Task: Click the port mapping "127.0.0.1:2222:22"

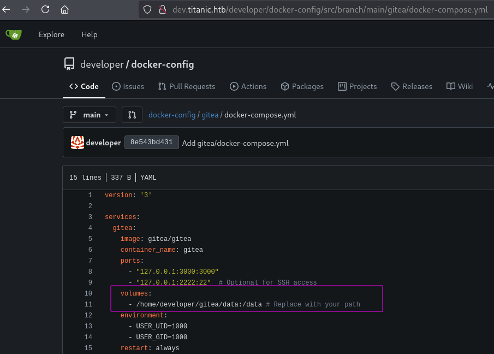Action: pyautogui.click(x=174, y=282)
